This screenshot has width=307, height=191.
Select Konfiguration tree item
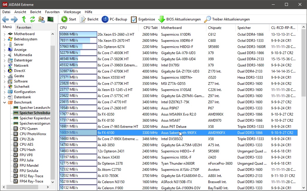coord(25,92)
